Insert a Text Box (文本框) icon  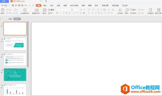tap(120, 10)
